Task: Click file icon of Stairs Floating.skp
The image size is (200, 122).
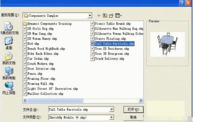Action: point(92,39)
